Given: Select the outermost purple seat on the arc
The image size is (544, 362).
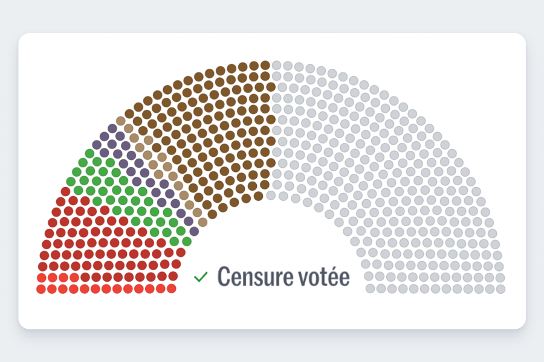Looking at the screenshot, I should [x=112, y=129].
